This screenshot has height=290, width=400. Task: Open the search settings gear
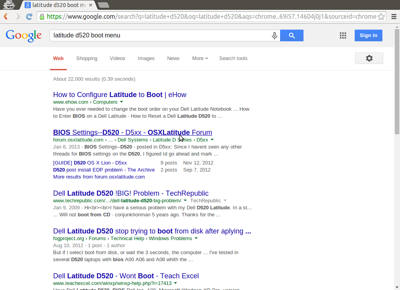369,58
